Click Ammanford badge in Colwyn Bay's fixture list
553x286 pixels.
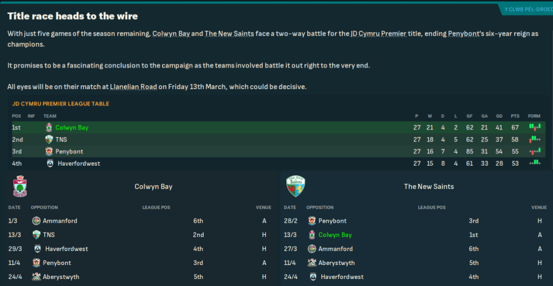(x=36, y=221)
